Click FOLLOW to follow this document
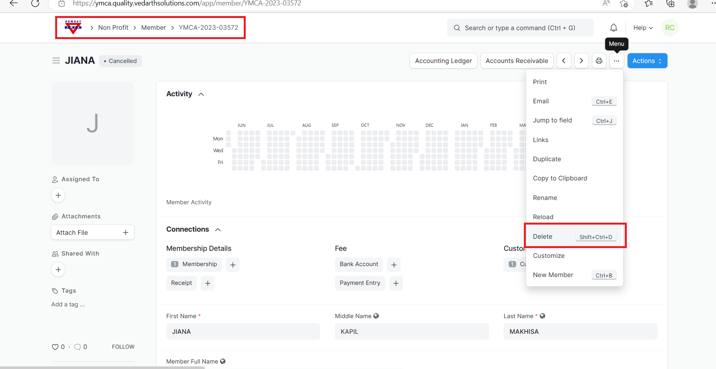The width and height of the screenshot is (716, 369). coord(123,347)
